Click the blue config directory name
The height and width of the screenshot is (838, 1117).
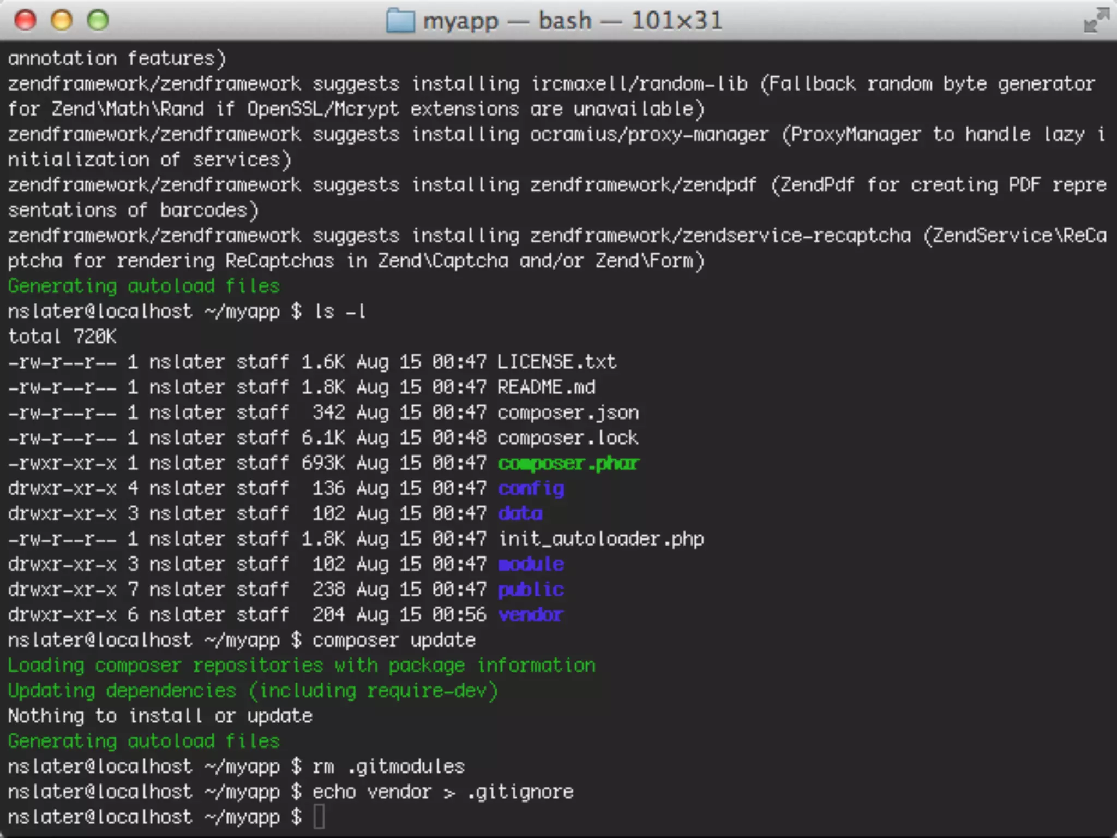coord(531,488)
